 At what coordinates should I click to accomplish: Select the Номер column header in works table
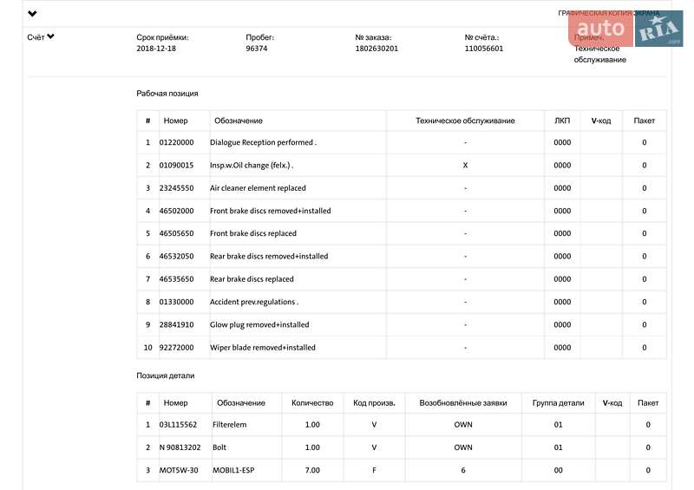[176, 121]
